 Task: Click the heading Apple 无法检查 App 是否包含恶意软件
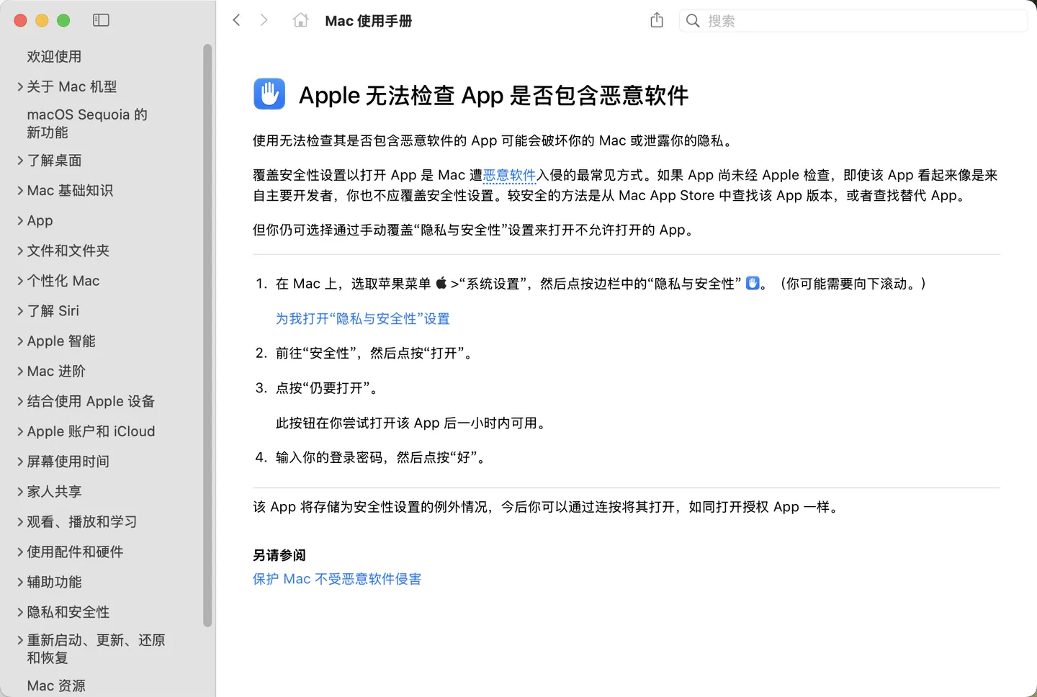[x=493, y=95]
